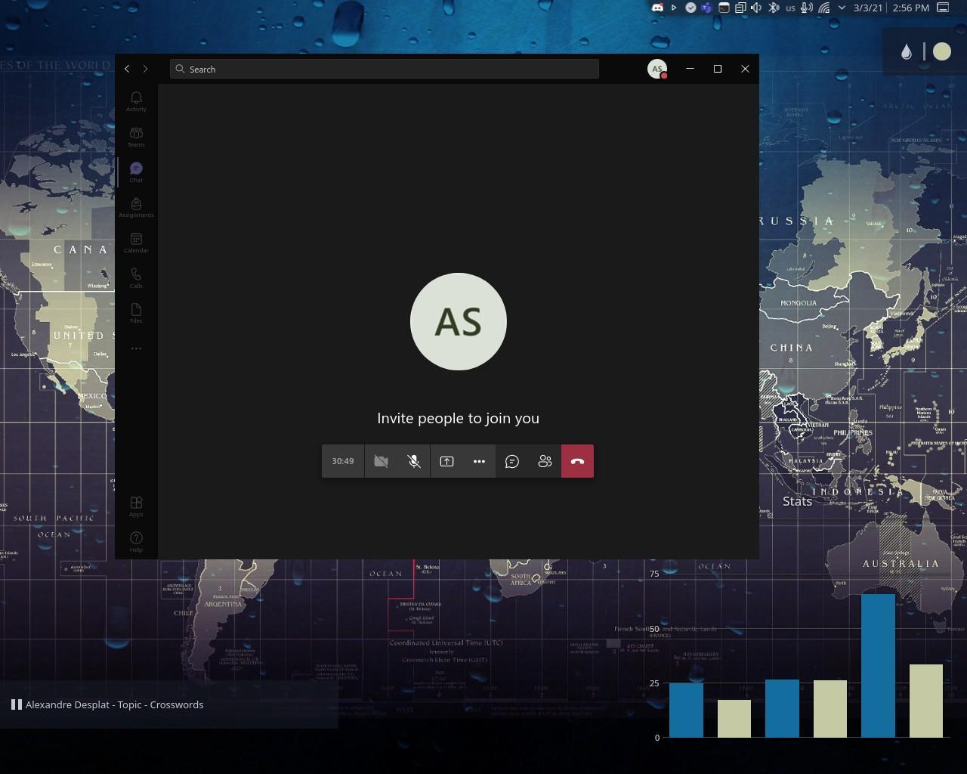Open the Teams section in the sidebar
Image resolution: width=967 pixels, height=774 pixels.
pos(136,137)
